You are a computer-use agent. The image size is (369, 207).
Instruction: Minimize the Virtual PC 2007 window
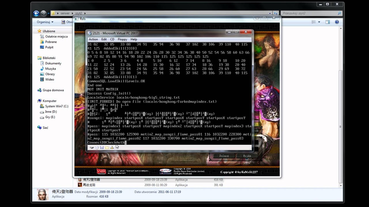pyautogui.click(x=229, y=32)
